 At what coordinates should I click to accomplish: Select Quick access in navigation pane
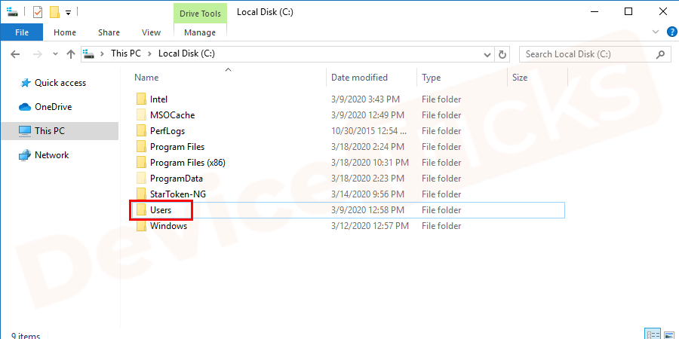point(60,83)
